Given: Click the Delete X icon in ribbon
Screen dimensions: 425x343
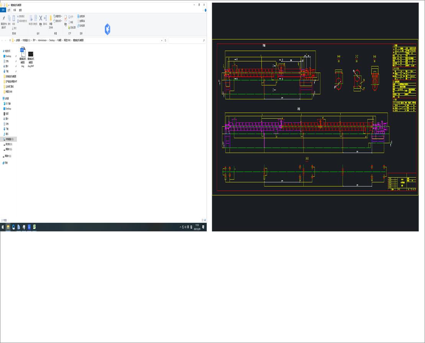Looking at the screenshot, I should pyautogui.click(x=41, y=18).
